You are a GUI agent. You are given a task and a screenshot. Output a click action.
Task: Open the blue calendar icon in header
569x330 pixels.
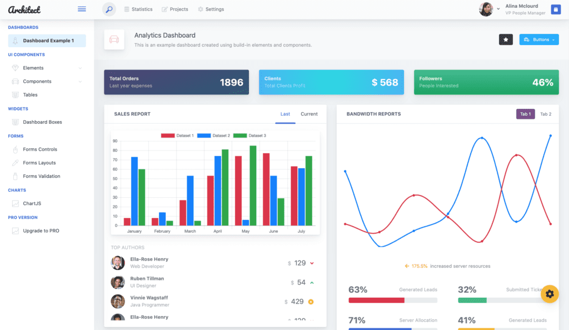556,9
